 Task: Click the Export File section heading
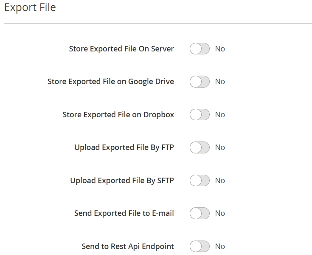30,8
